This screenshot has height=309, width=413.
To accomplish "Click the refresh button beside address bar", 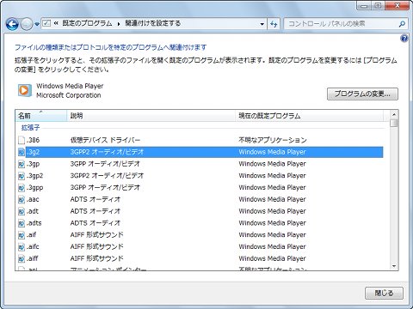I will pos(274,24).
